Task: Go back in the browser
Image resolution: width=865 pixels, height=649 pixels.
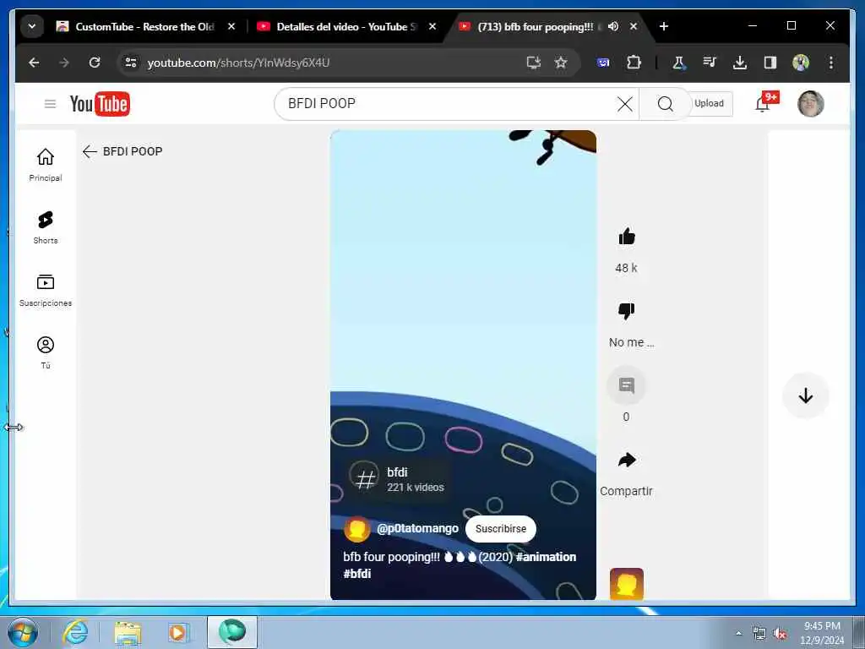Action: pyautogui.click(x=34, y=63)
